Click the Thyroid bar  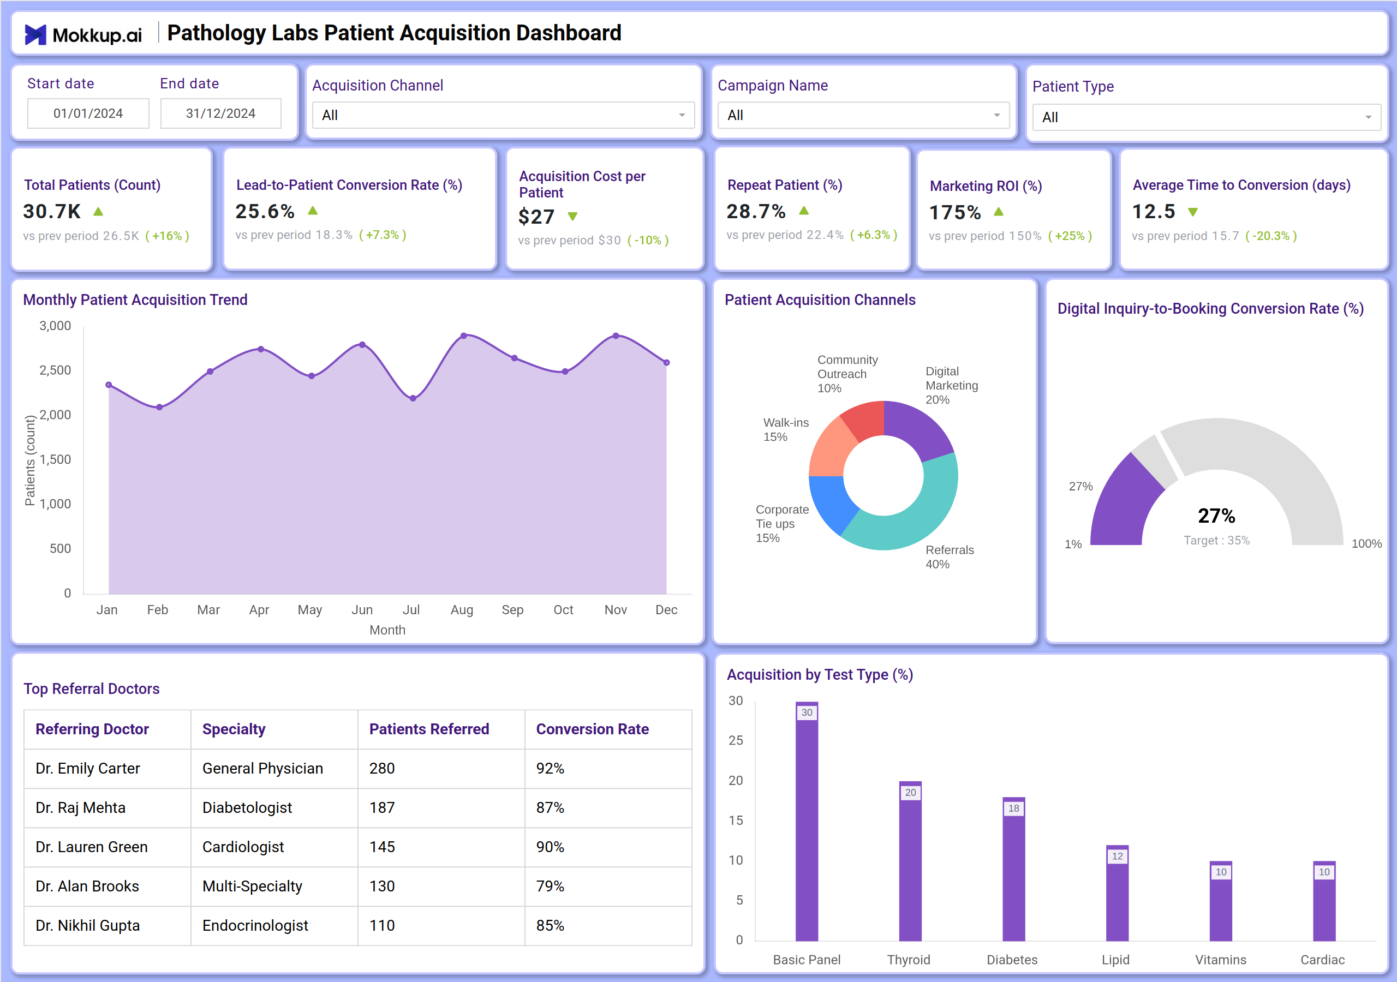pyautogui.click(x=910, y=861)
